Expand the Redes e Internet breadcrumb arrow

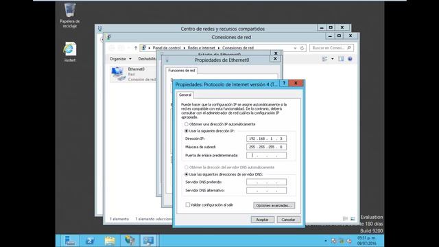coord(219,48)
